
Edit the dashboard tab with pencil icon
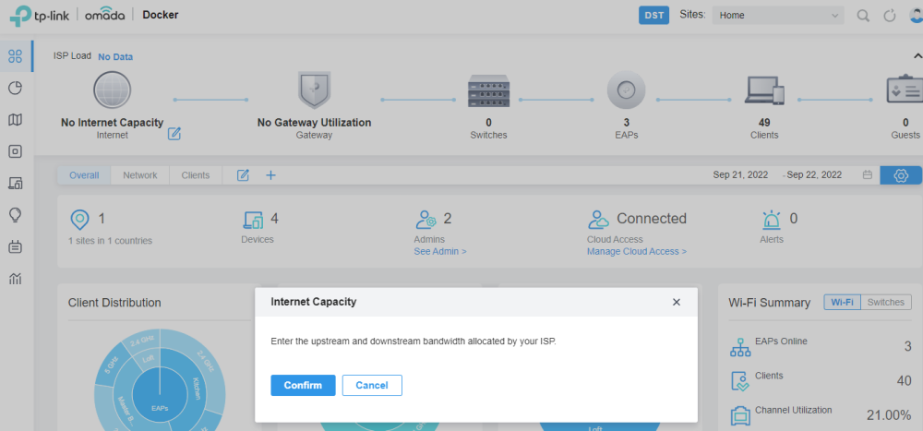tap(243, 174)
